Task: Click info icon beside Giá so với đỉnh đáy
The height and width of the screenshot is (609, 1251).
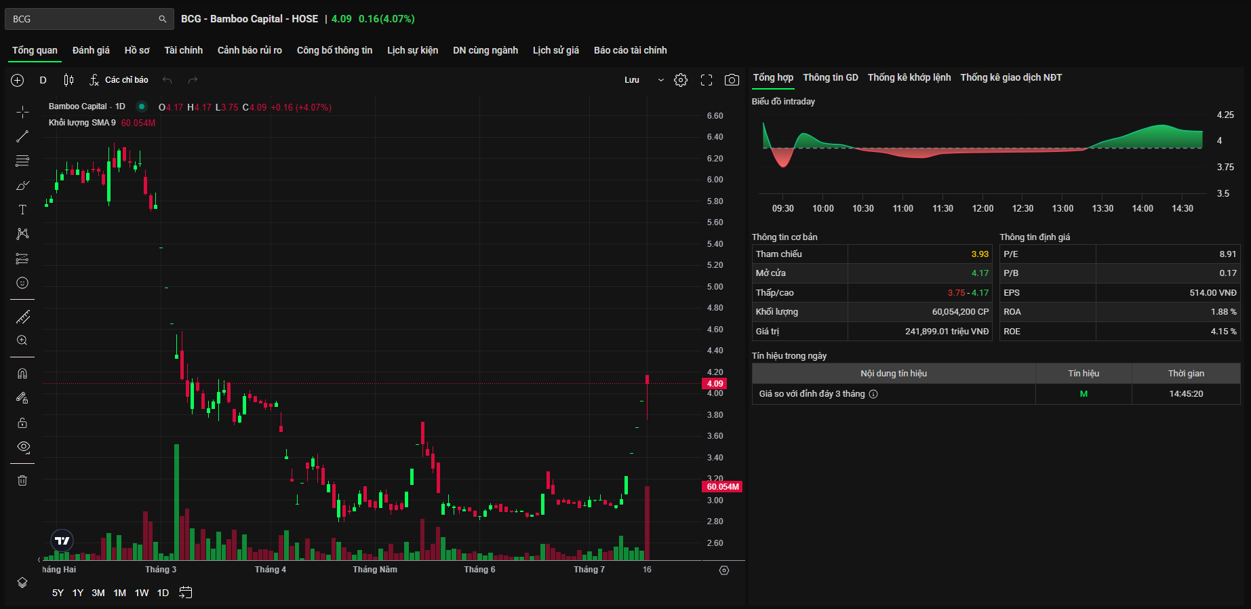Action: 873,394
